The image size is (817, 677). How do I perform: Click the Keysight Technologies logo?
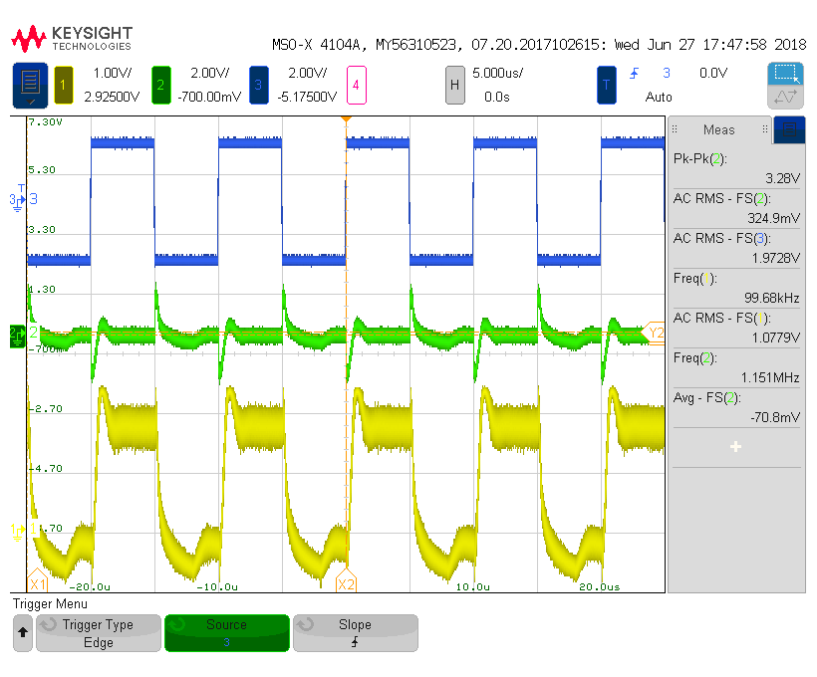(x=72, y=39)
